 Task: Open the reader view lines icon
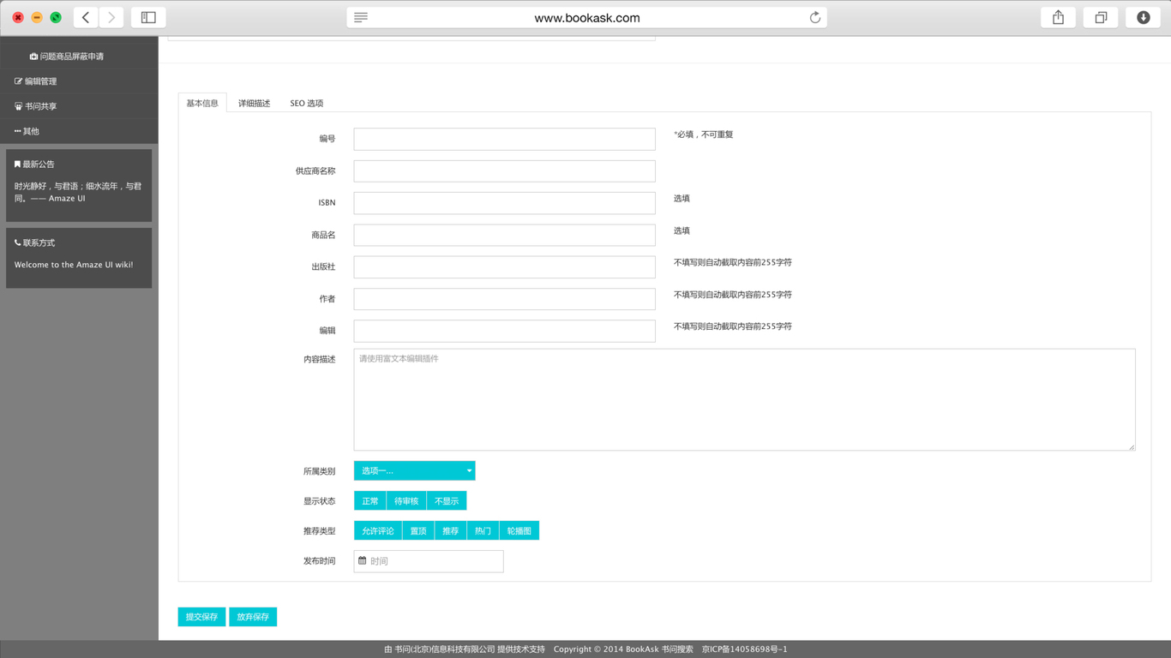click(x=361, y=17)
